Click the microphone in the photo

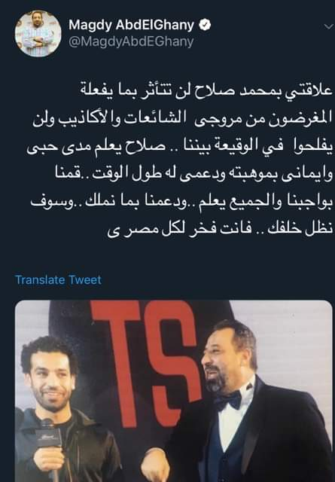coord(47,438)
